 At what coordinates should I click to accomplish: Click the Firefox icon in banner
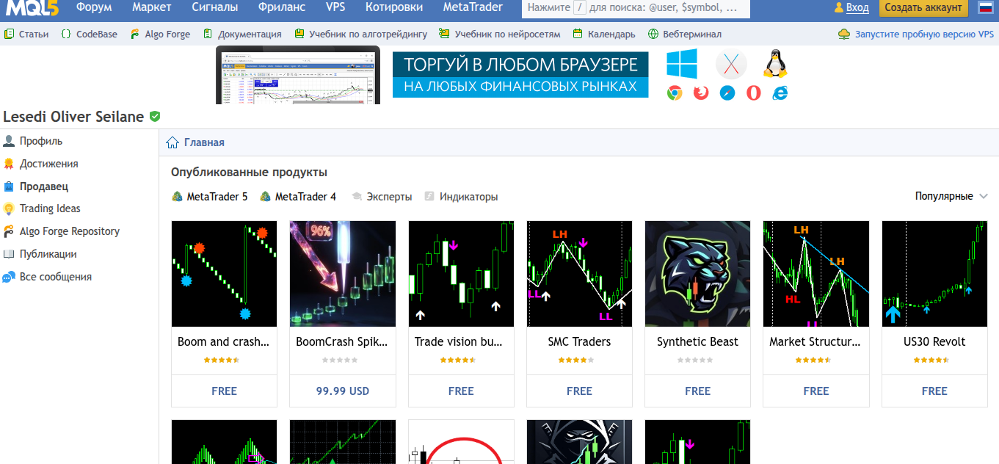pos(701,93)
